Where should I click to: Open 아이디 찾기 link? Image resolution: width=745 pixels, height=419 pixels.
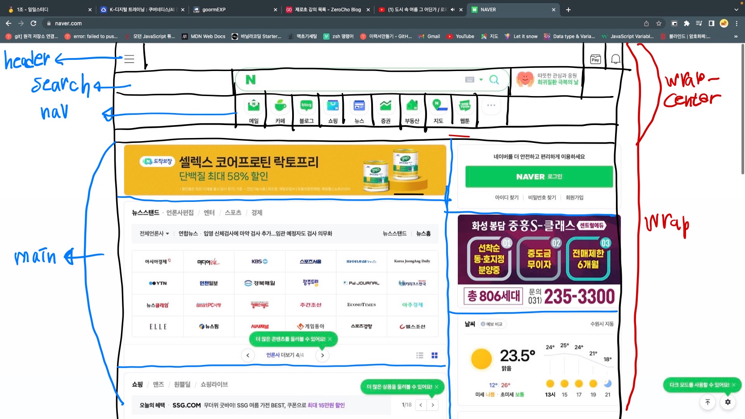(x=506, y=197)
